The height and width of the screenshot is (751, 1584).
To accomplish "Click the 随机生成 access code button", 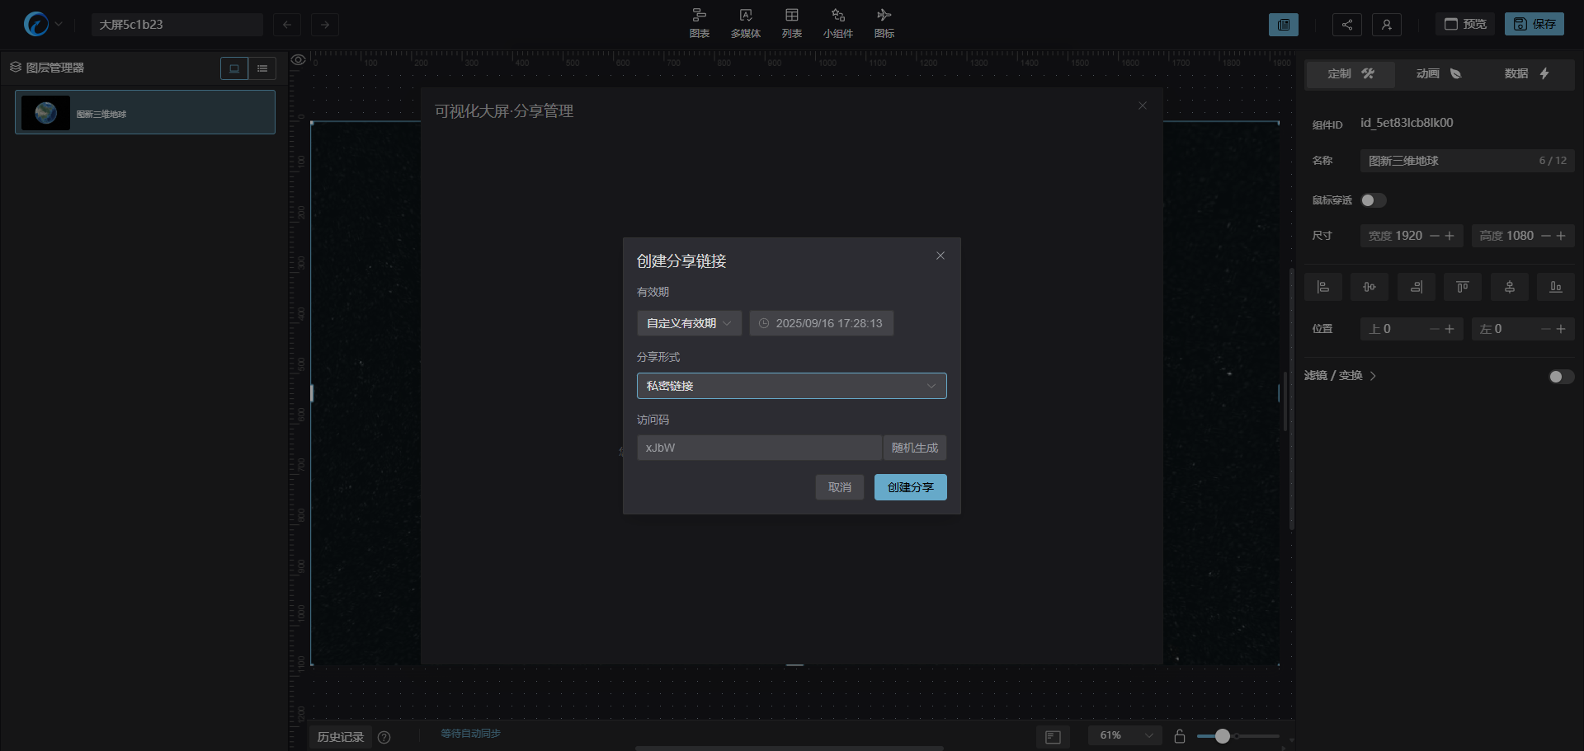I will 914,448.
